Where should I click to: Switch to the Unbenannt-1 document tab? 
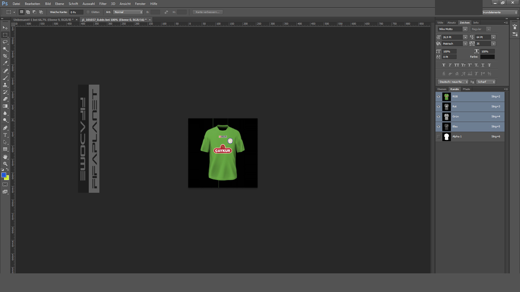click(43, 20)
